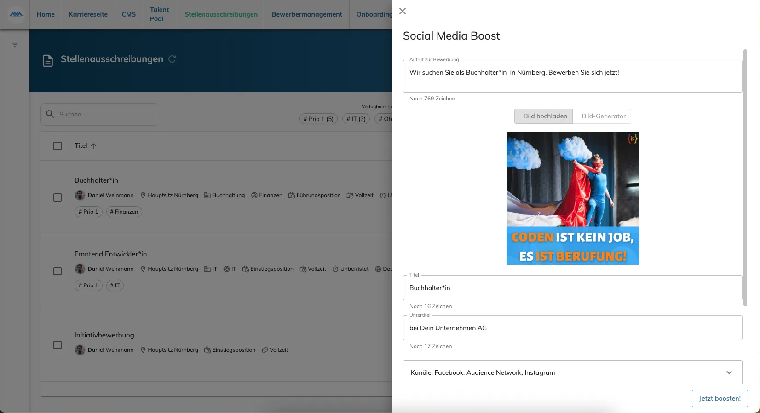Check the Frontend Entwickler*in row checkbox
Viewport: 760px width, 413px height.
(x=58, y=271)
